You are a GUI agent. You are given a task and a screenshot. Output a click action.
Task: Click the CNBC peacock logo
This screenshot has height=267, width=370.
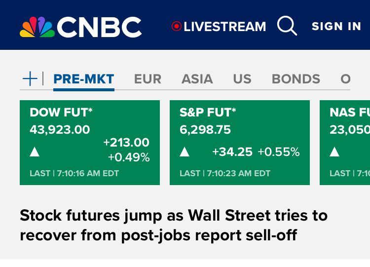[x=37, y=27]
